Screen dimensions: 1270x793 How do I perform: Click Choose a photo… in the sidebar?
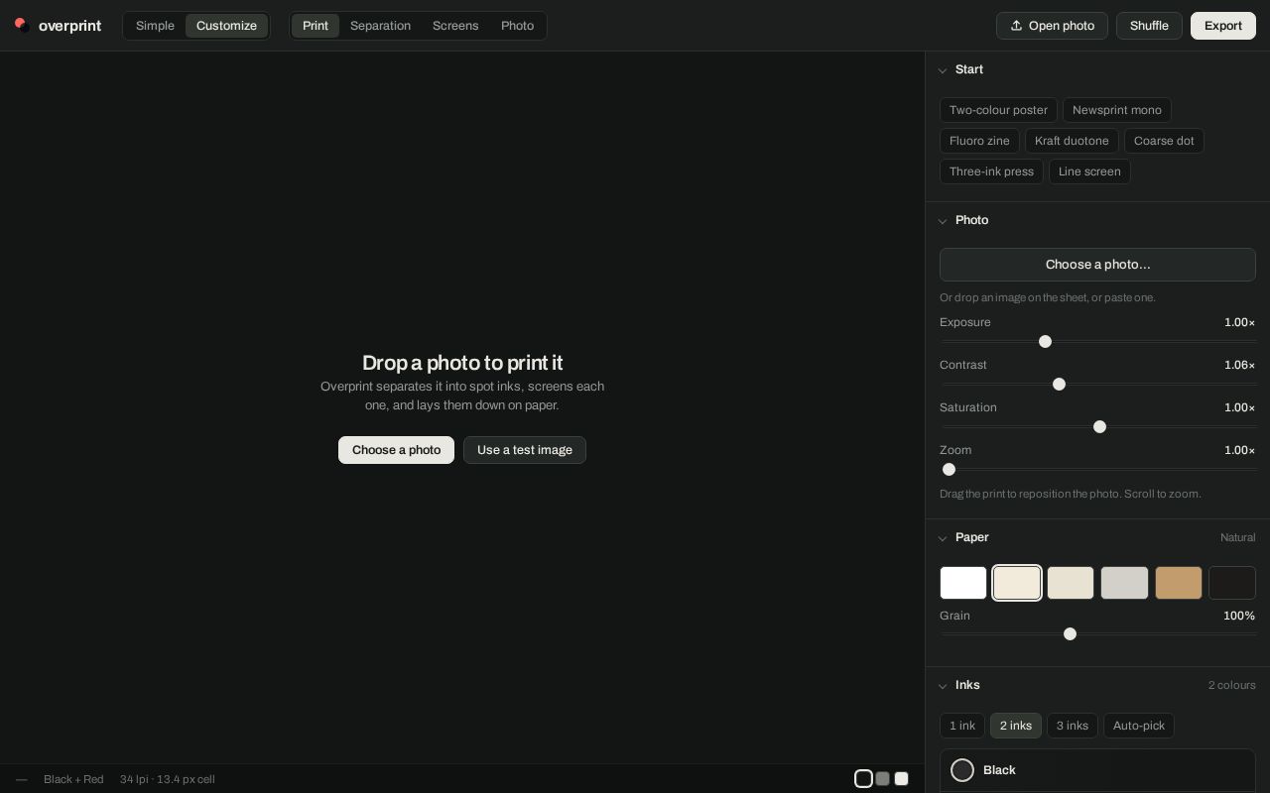tap(1097, 265)
